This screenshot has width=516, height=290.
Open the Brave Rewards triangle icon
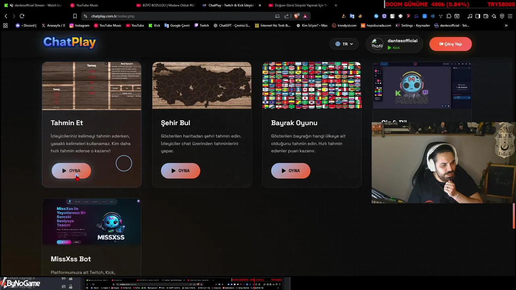[x=305, y=16]
